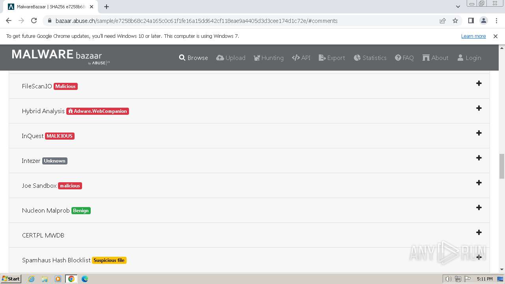Expand the CERT.PL MWDB row
Screen dimensions: 505x284
[479, 233]
